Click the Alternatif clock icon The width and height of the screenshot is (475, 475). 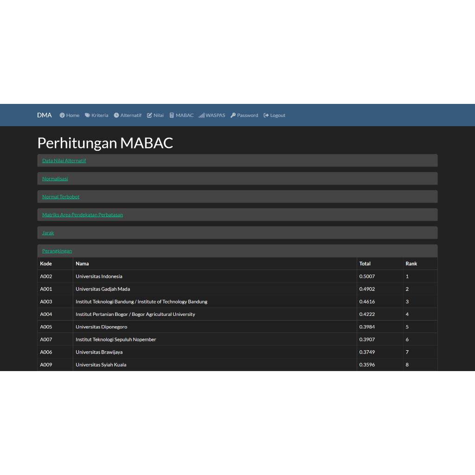[x=116, y=115]
